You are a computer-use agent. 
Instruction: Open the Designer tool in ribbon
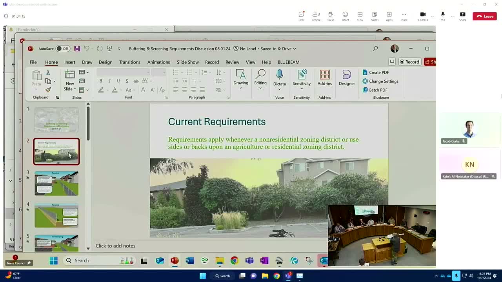pos(347,78)
